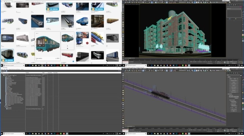Click the Browse button for output path
This screenshot has height=136, width=244.
(x=236, y=98)
